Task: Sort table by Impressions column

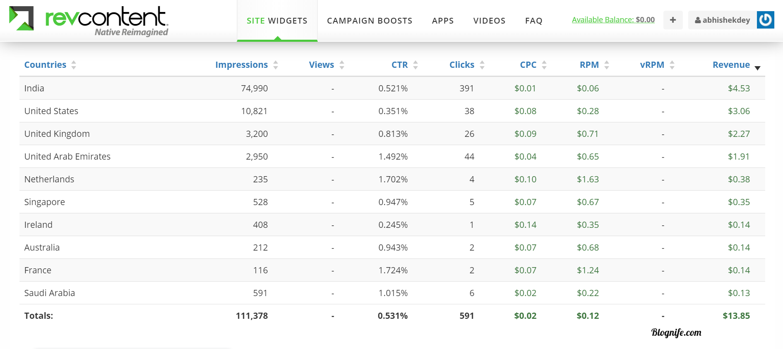Action: (x=241, y=65)
